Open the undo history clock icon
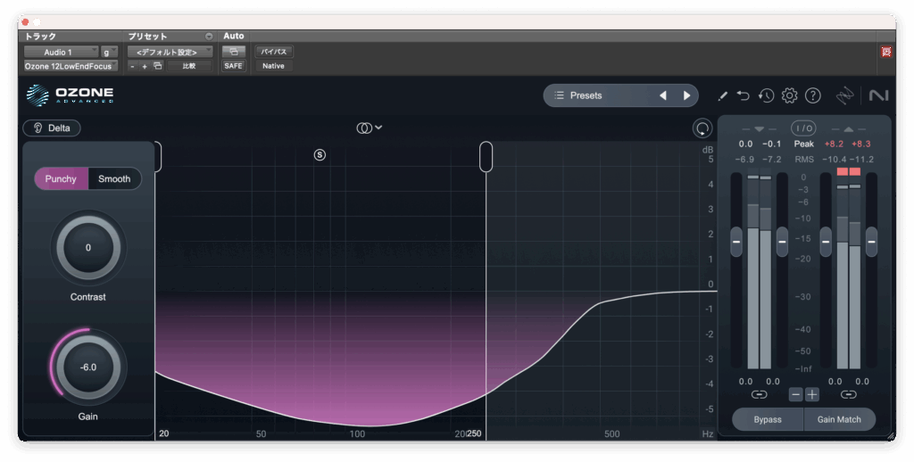This screenshot has width=914, height=462. pos(766,95)
